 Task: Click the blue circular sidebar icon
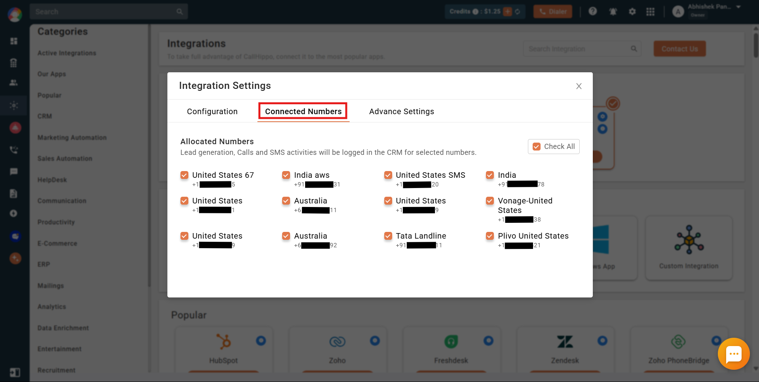pos(15,236)
